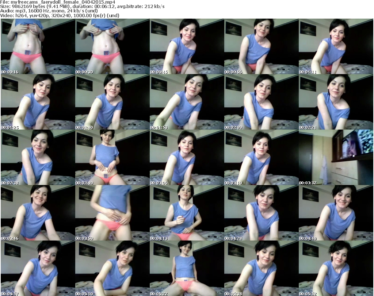Click the 'File:' name header line

[58, 2]
